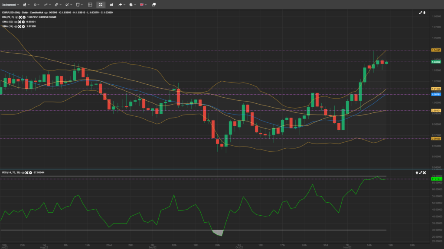
Task: Open the color theme palette icon
Action: click(x=131, y=4)
